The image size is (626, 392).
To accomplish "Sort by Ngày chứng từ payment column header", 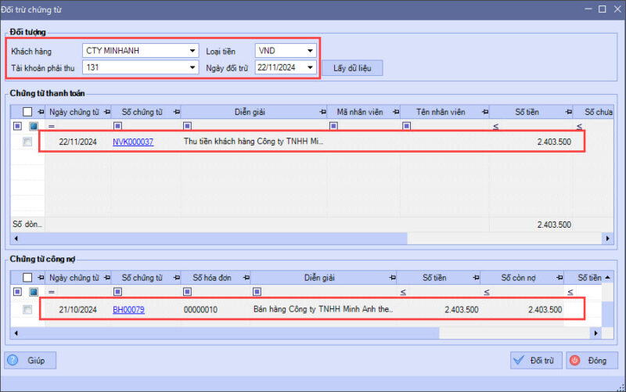I will click(x=73, y=112).
